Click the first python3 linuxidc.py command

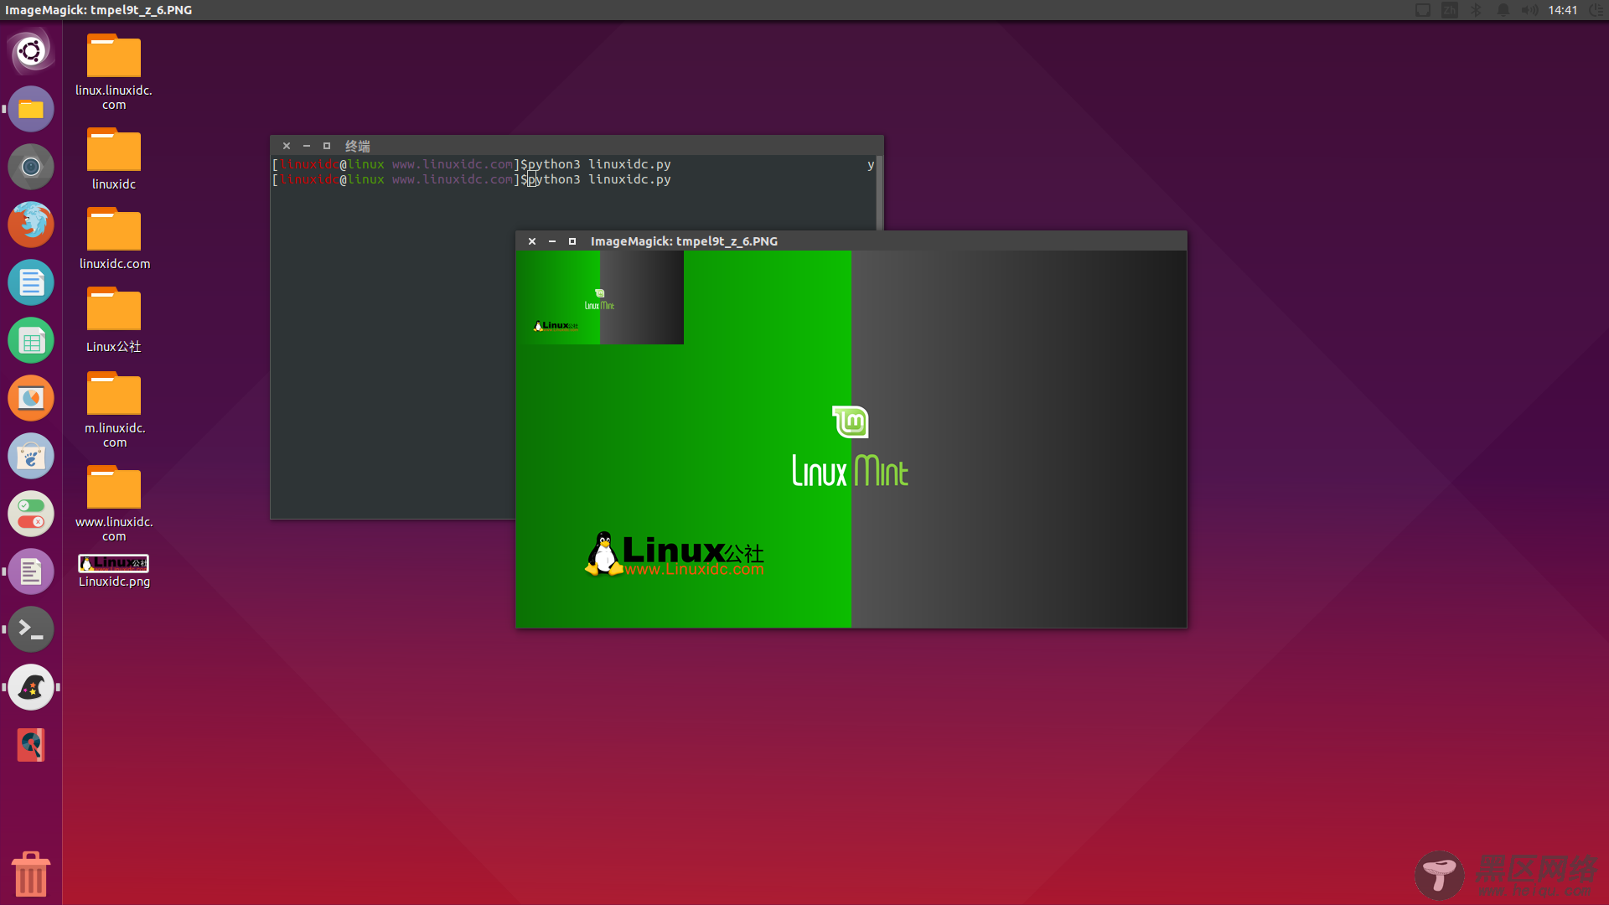pos(599,164)
